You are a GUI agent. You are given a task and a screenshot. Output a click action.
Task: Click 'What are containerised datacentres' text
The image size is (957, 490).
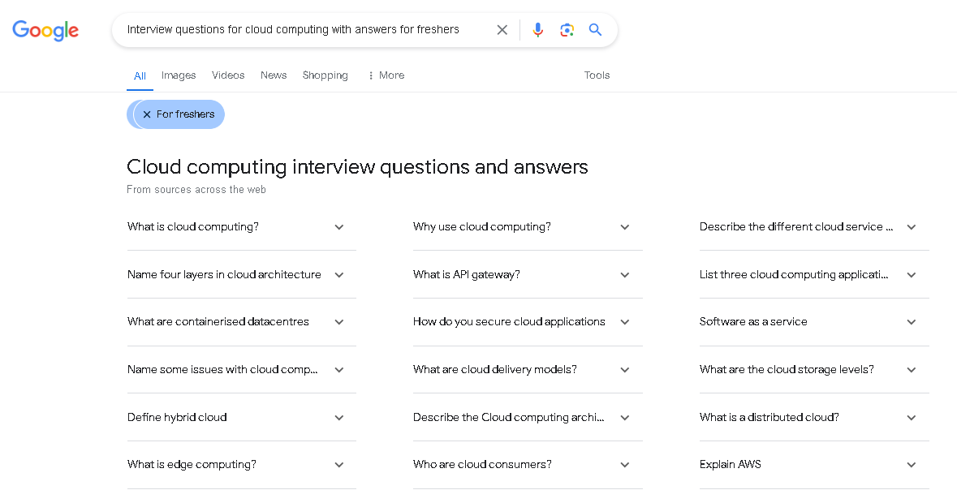click(218, 321)
